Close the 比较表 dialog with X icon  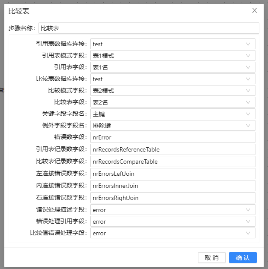[255, 10]
